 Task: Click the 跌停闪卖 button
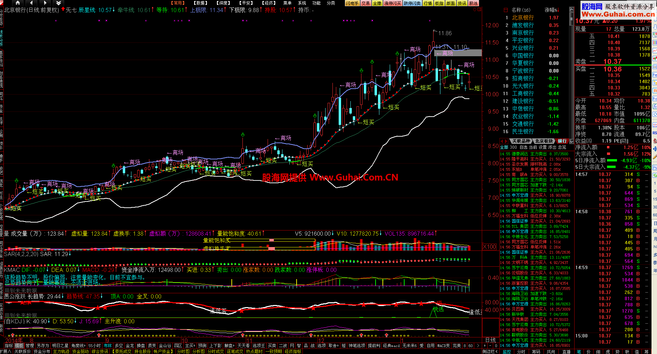[x=412, y=3]
